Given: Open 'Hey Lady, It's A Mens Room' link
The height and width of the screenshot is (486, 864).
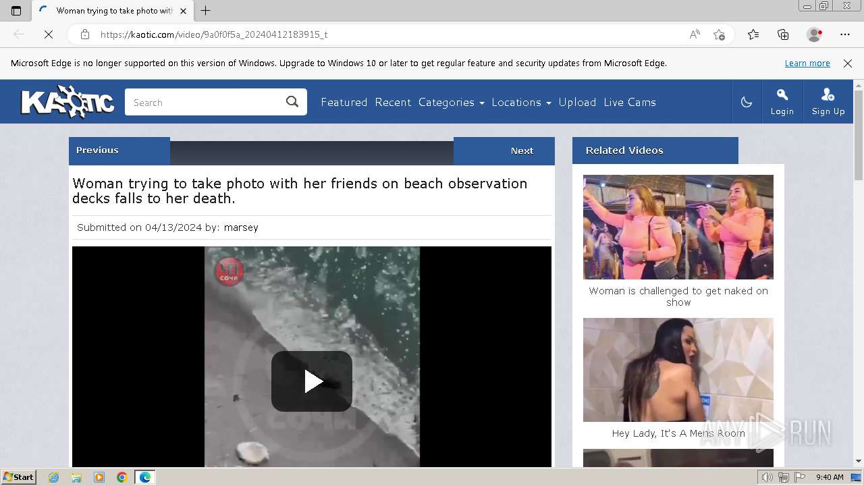Looking at the screenshot, I should tap(678, 433).
